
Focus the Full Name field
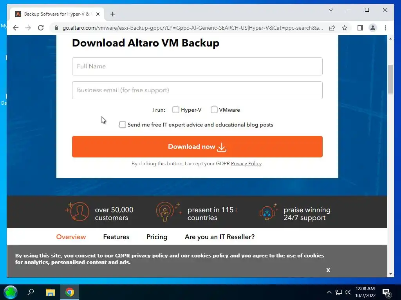[x=197, y=66]
